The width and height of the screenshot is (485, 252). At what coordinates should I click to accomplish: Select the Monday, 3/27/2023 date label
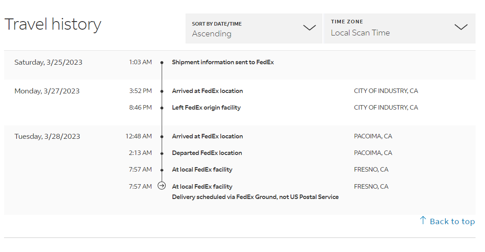coord(47,91)
